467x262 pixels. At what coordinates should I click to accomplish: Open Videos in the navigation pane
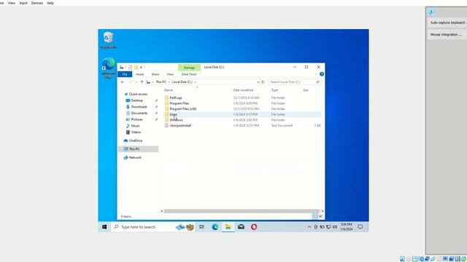click(x=136, y=132)
